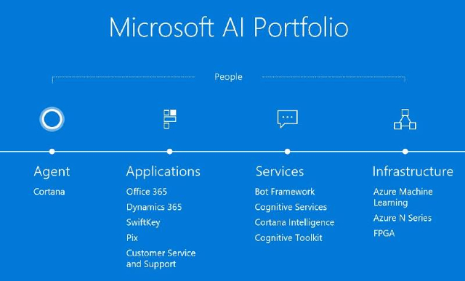Image resolution: width=465 pixels, height=281 pixels.
Task: Select the timeline dot above Services
Action: click(x=288, y=152)
